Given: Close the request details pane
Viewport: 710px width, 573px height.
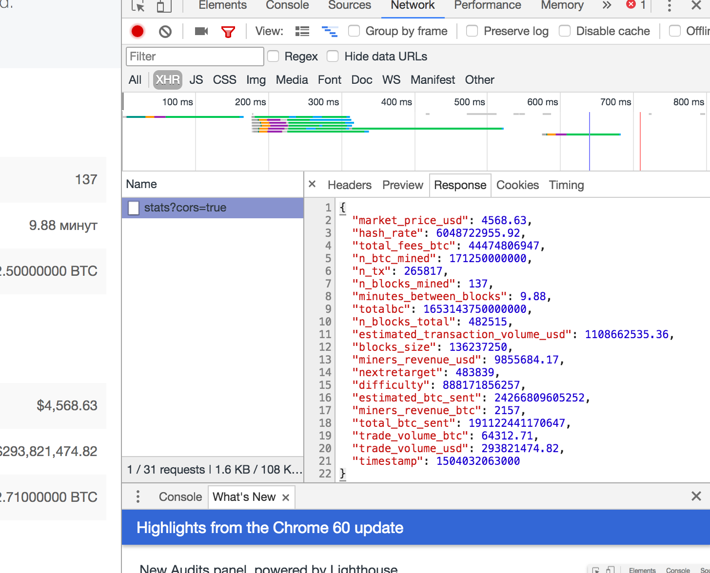Looking at the screenshot, I should [313, 184].
